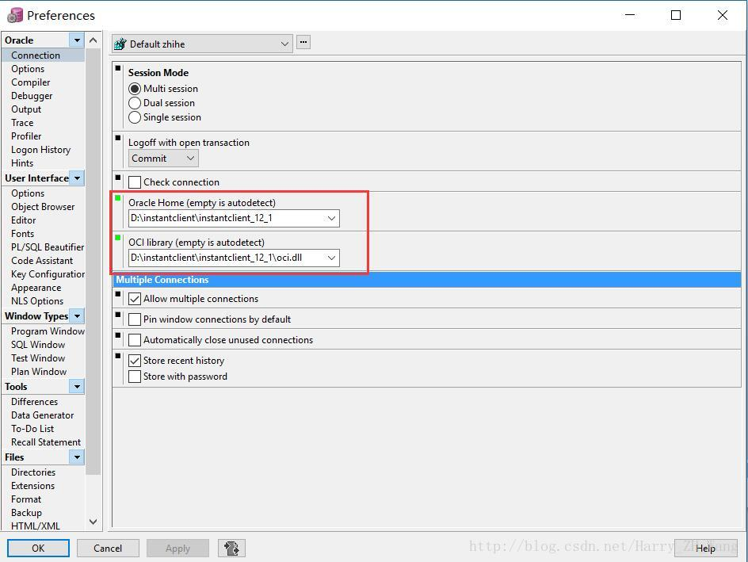This screenshot has width=748, height=562.
Task: Click the black indicator beside Check connection
Action: click(118, 178)
